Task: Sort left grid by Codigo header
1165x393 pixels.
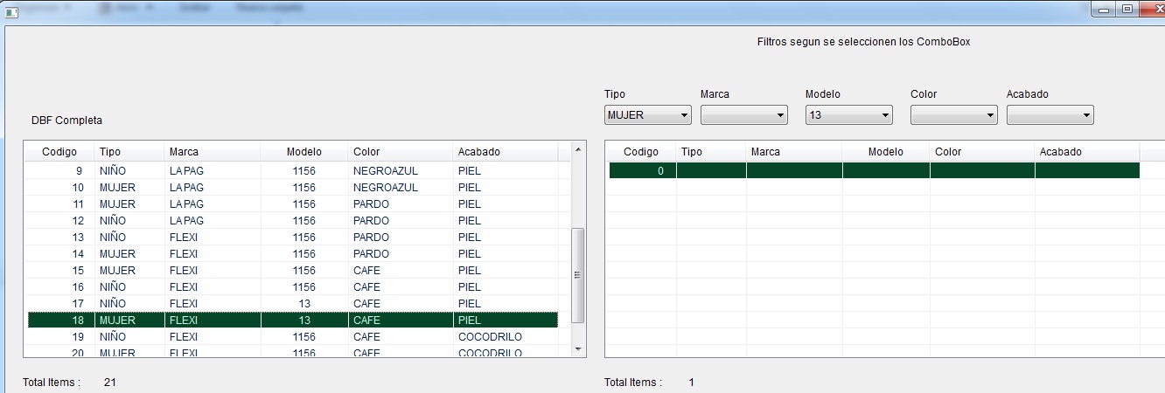Action: click(x=59, y=152)
